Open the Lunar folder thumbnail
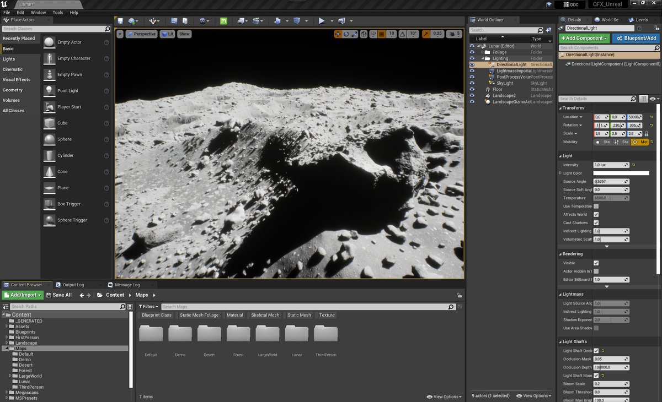Image resolution: width=662 pixels, height=402 pixels. (x=297, y=334)
